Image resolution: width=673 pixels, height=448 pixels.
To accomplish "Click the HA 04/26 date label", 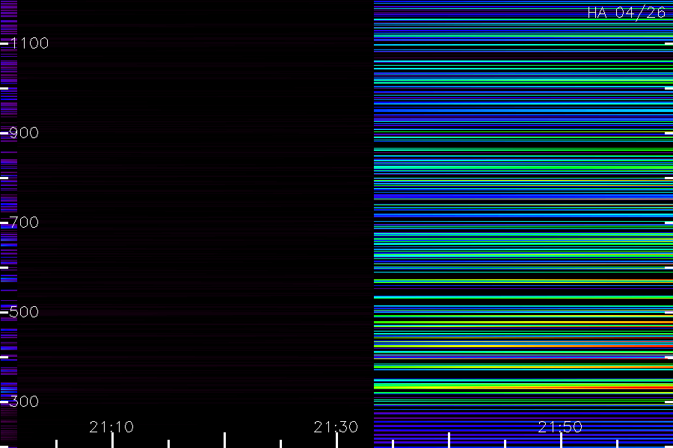I will click(x=626, y=13).
